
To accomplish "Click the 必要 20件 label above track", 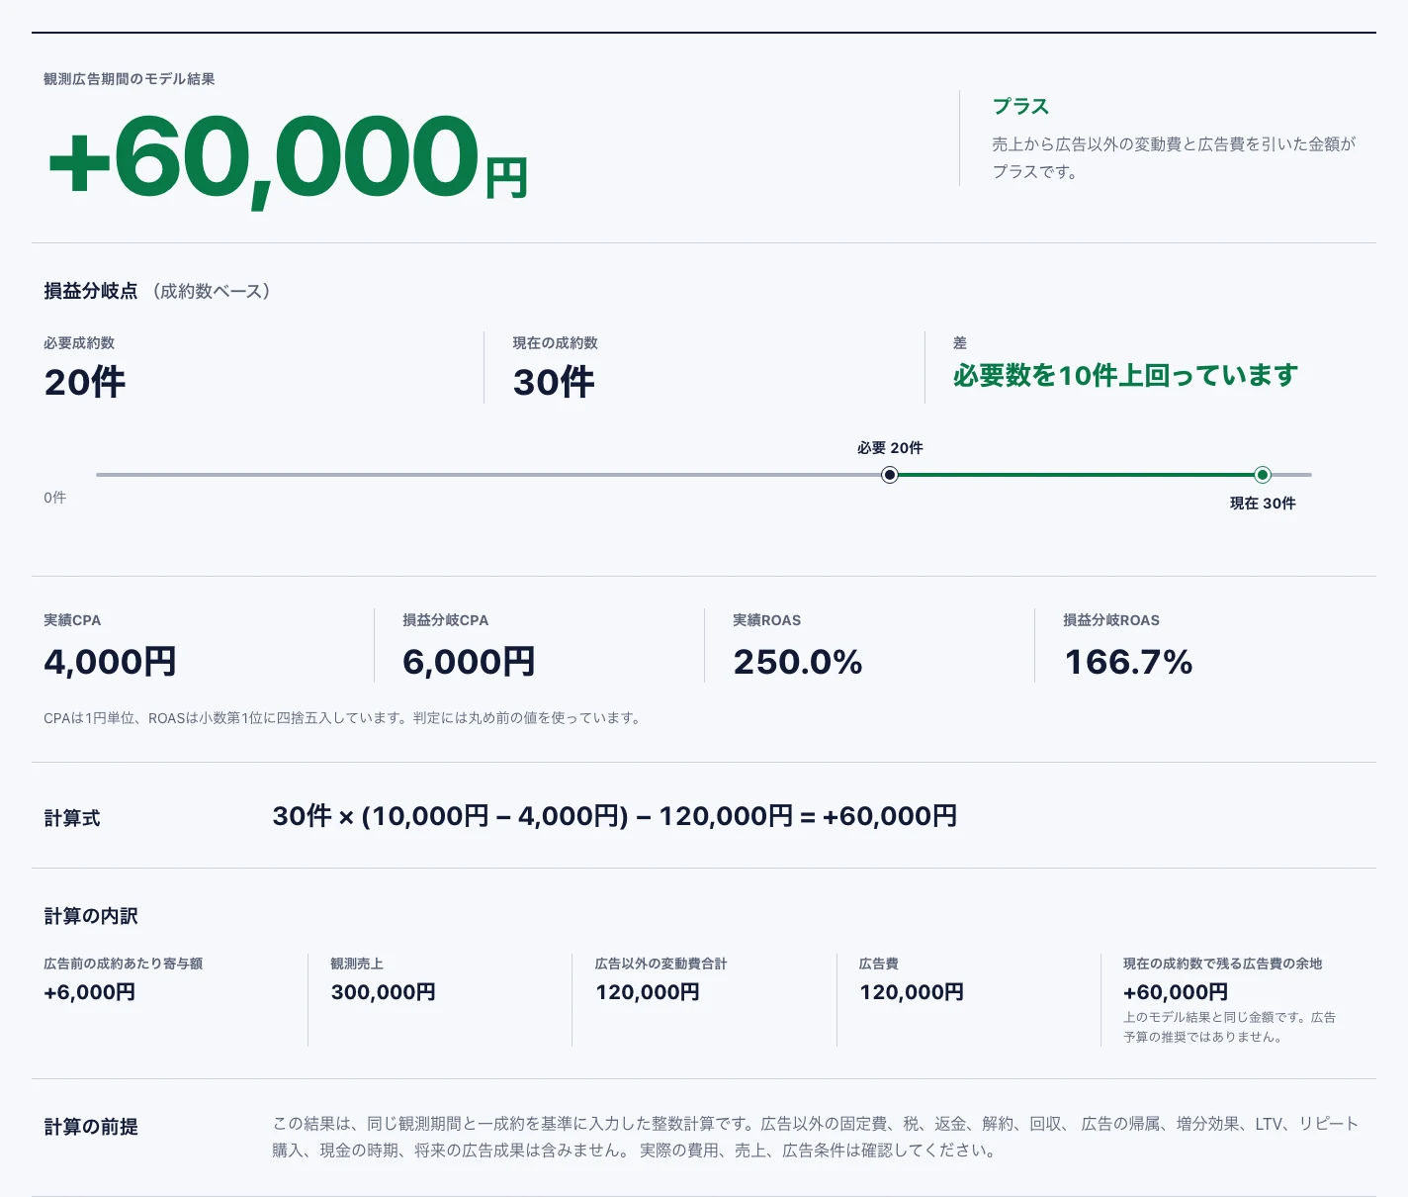I will coord(890,448).
